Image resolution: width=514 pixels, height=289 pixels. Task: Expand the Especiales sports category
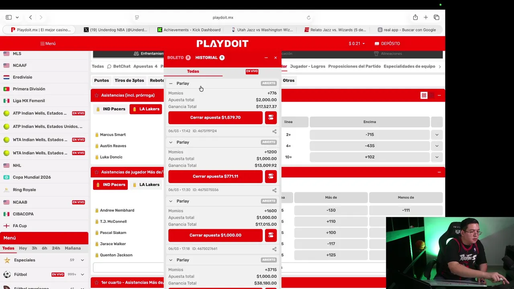(x=82, y=260)
